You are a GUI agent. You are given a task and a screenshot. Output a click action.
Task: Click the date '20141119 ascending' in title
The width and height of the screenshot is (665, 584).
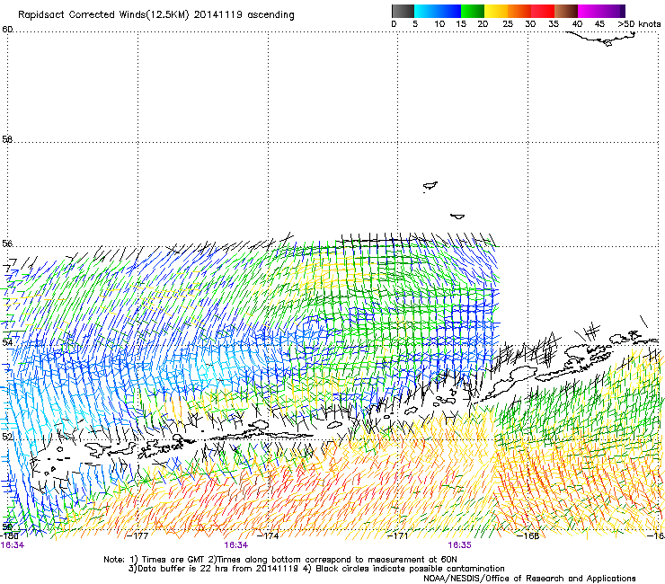[x=244, y=14]
